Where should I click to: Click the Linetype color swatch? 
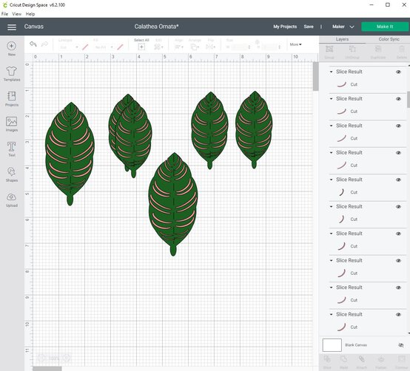(85, 47)
